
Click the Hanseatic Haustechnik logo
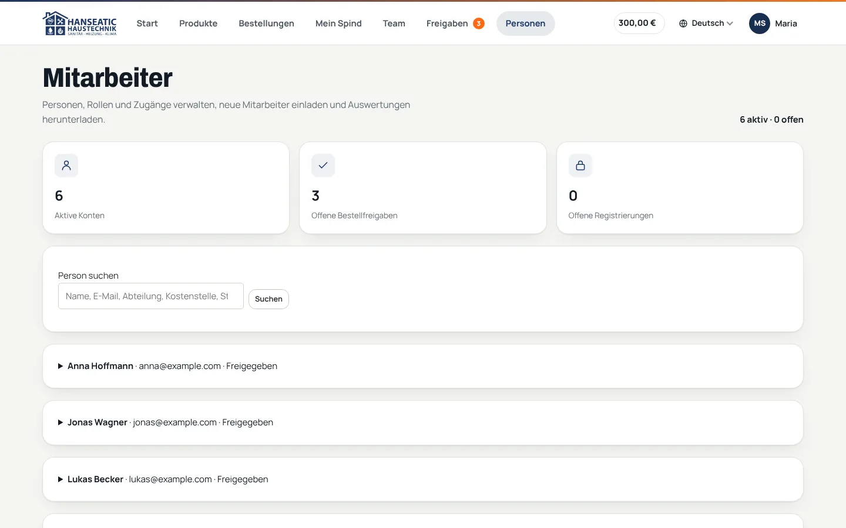(x=79, y=23)
